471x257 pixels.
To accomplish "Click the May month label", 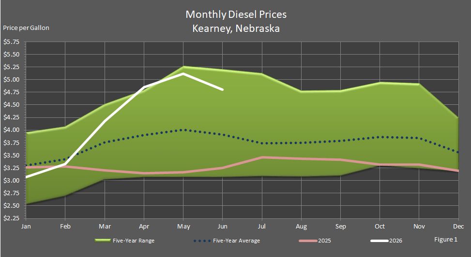I will point(183,227).
